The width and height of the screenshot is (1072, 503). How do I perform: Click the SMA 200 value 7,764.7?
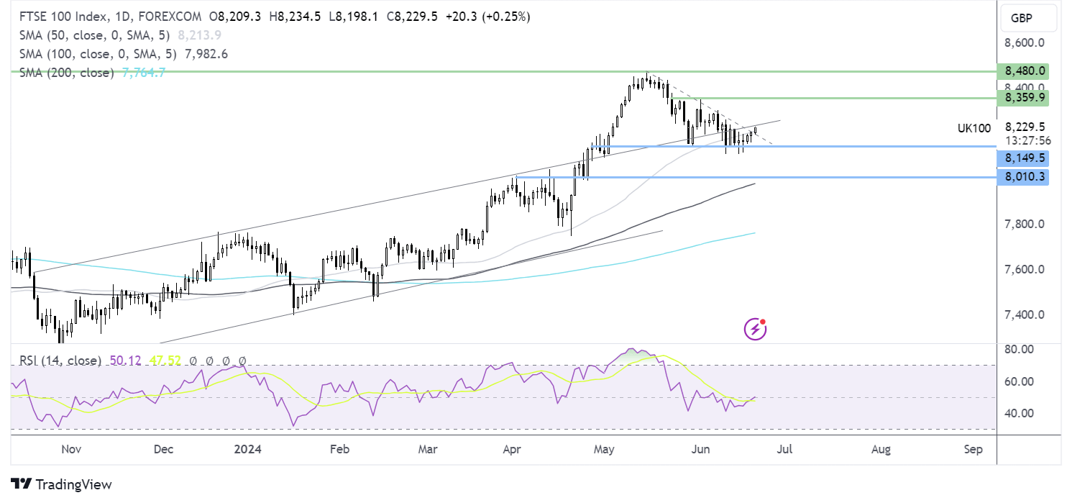coord(143,73)
